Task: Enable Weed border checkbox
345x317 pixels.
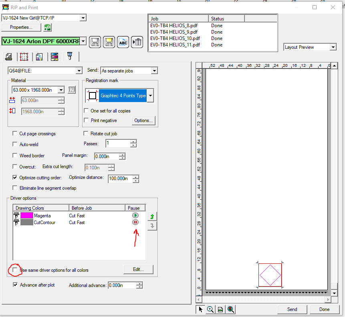Action: point(15,155)
